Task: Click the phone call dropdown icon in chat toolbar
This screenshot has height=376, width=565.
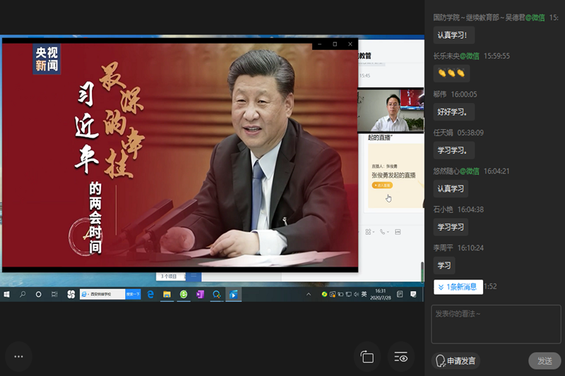Action: point(383,231)
